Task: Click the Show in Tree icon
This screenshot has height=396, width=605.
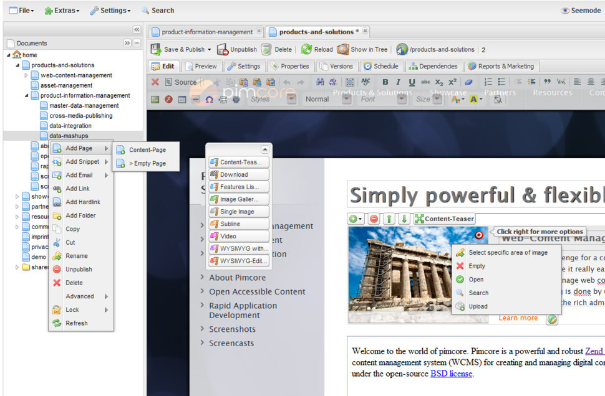Action: pyautogui.click(x=343, y=49)
